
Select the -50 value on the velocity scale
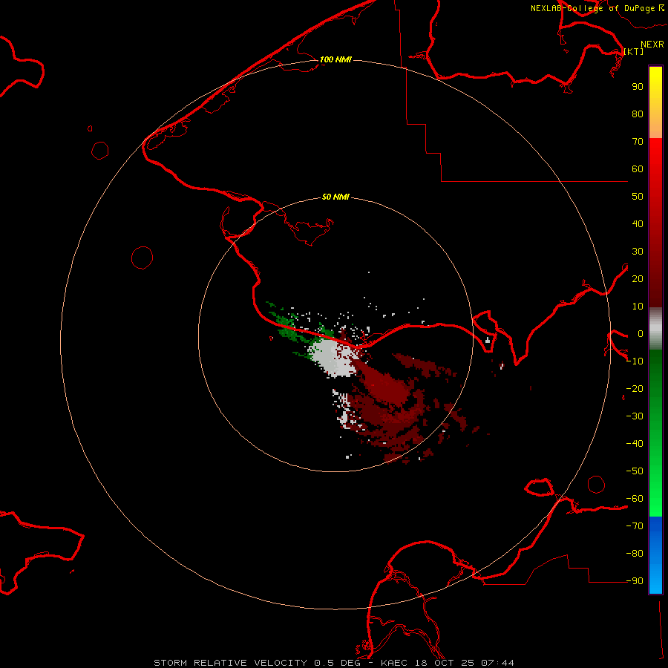click(635, 471)
